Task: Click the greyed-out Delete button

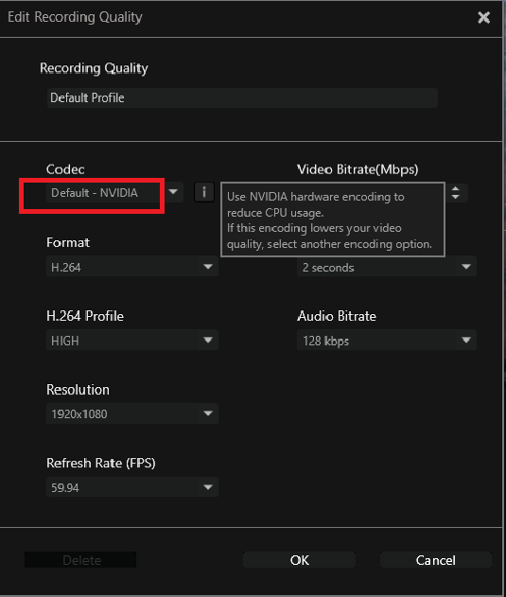Action: pyautogui.click(x=80, y=560)
